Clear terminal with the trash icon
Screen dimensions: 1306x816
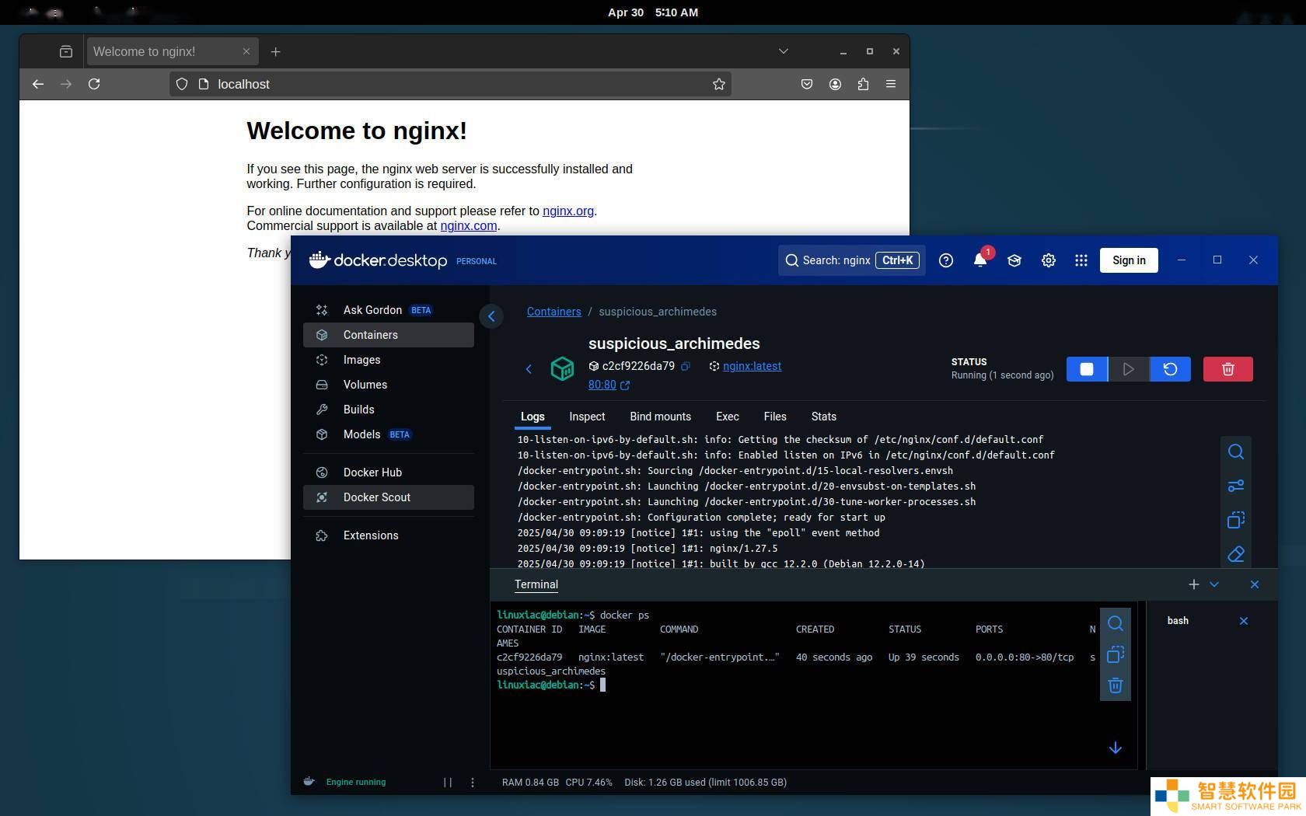1116,685
